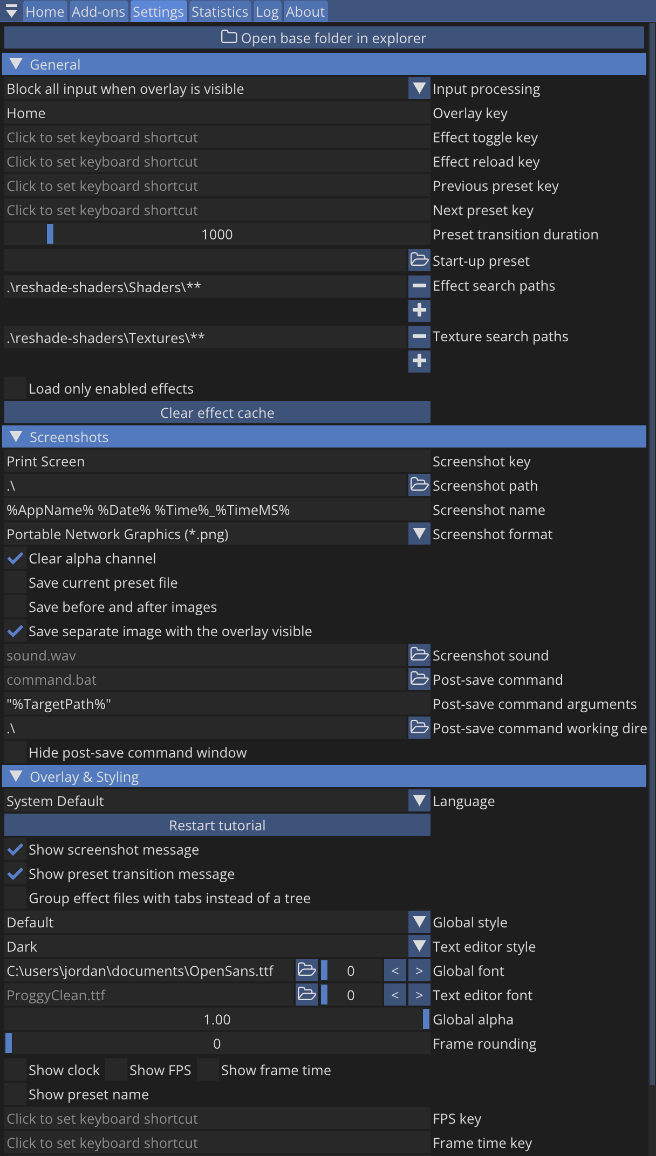This screenshot has width=656, height=1156.
Task: Open the Log tab
Action: pyautogui.click(x=267, y=11)
